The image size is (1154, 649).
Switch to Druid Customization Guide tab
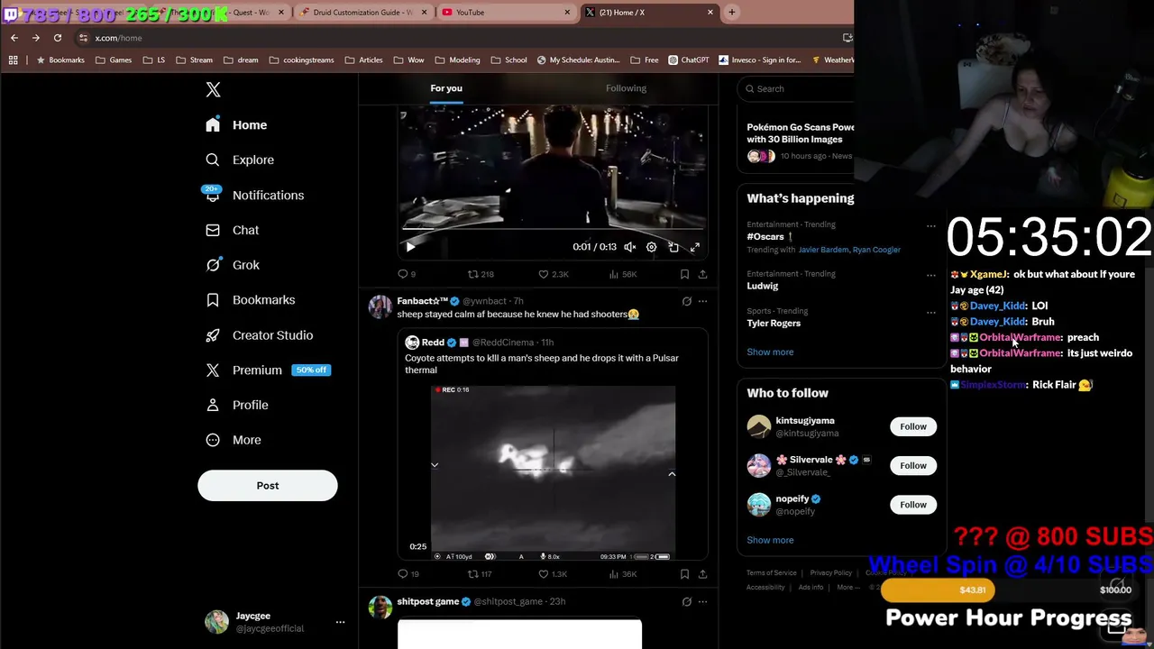[x=362, y=13]
